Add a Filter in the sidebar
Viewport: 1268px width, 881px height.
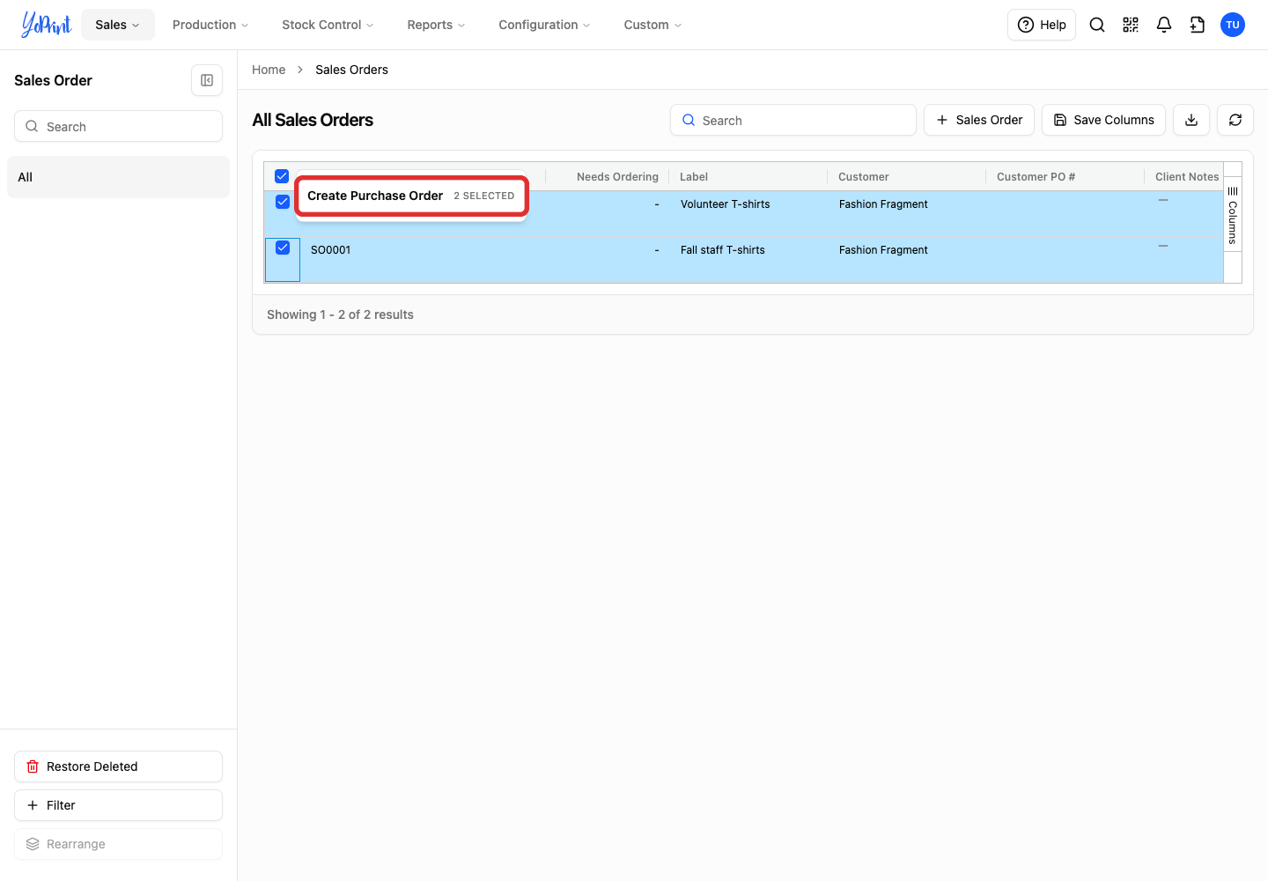pyautogui.click(x=118, y=805)
